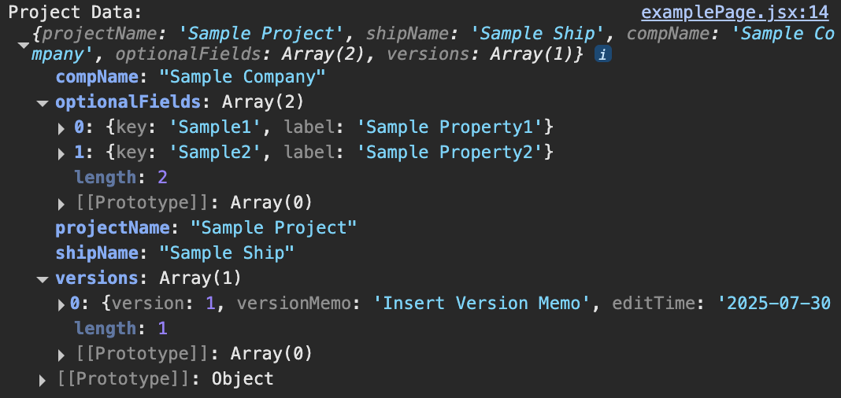Collapse the root Project Data object
Screen dimensions: 841x398
click(22, 45)
